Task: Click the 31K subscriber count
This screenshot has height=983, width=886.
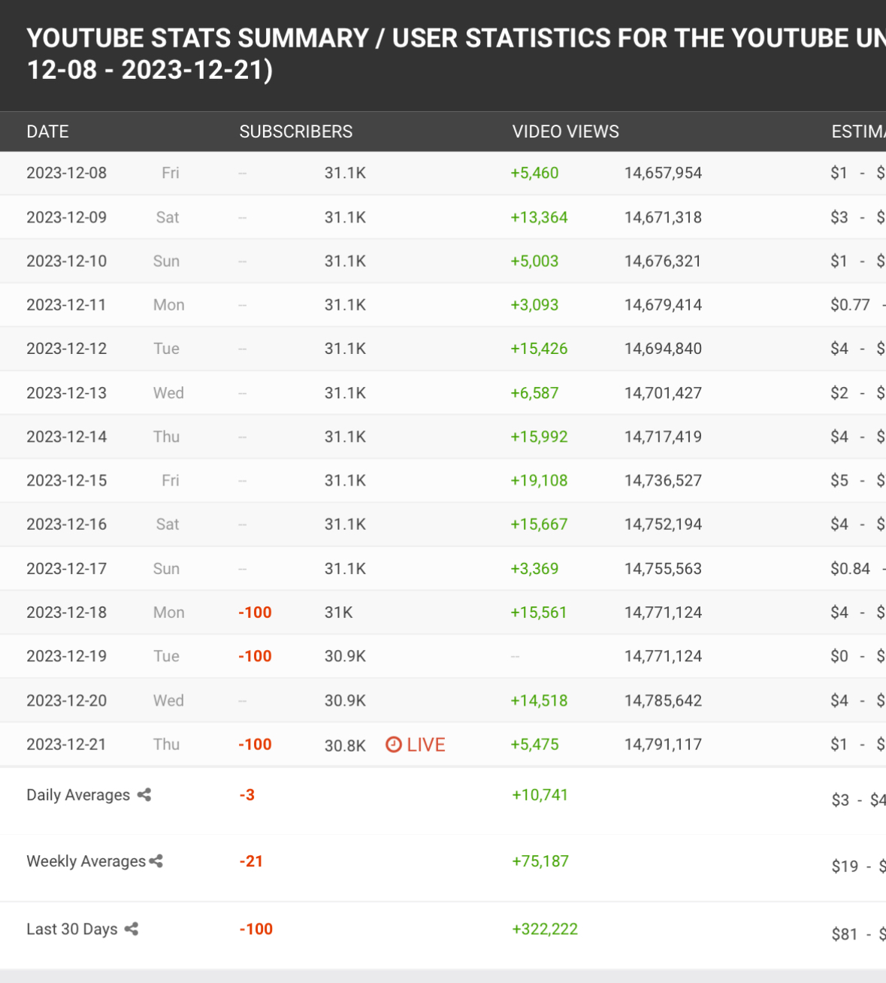Action: tap(338, 612)
